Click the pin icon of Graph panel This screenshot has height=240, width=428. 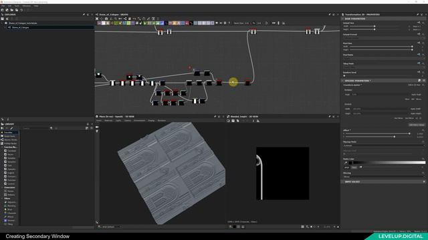tap(330, 15)
